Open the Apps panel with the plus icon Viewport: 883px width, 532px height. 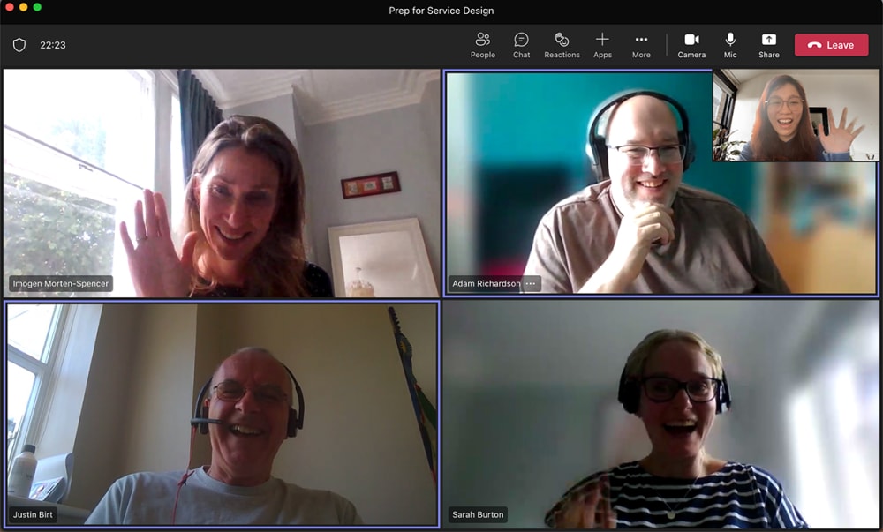[x=602, y=44]
